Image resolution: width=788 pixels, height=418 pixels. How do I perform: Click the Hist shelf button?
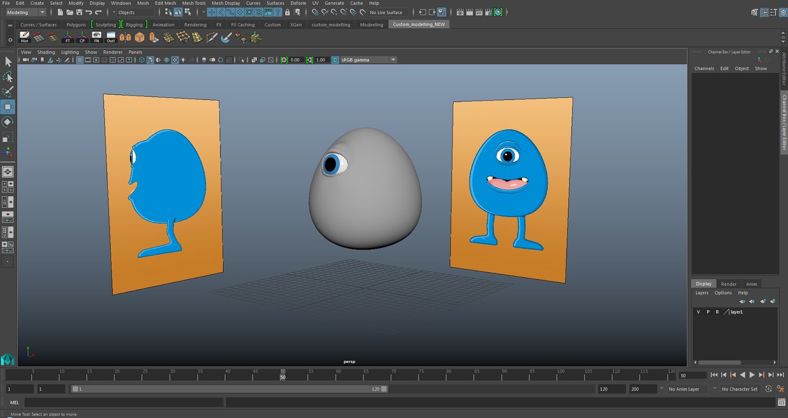pos(24,37)
